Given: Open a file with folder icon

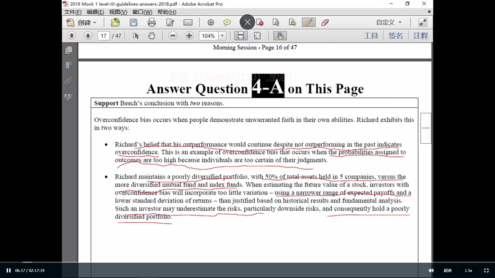Looking at the screenshot, I should click(115, 22).
